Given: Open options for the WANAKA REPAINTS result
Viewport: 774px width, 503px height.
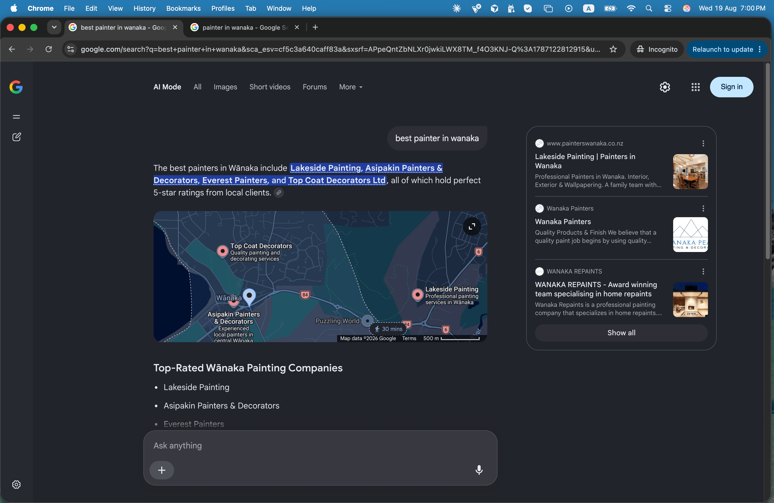Looking at the screenshot, I should (703, 271).
